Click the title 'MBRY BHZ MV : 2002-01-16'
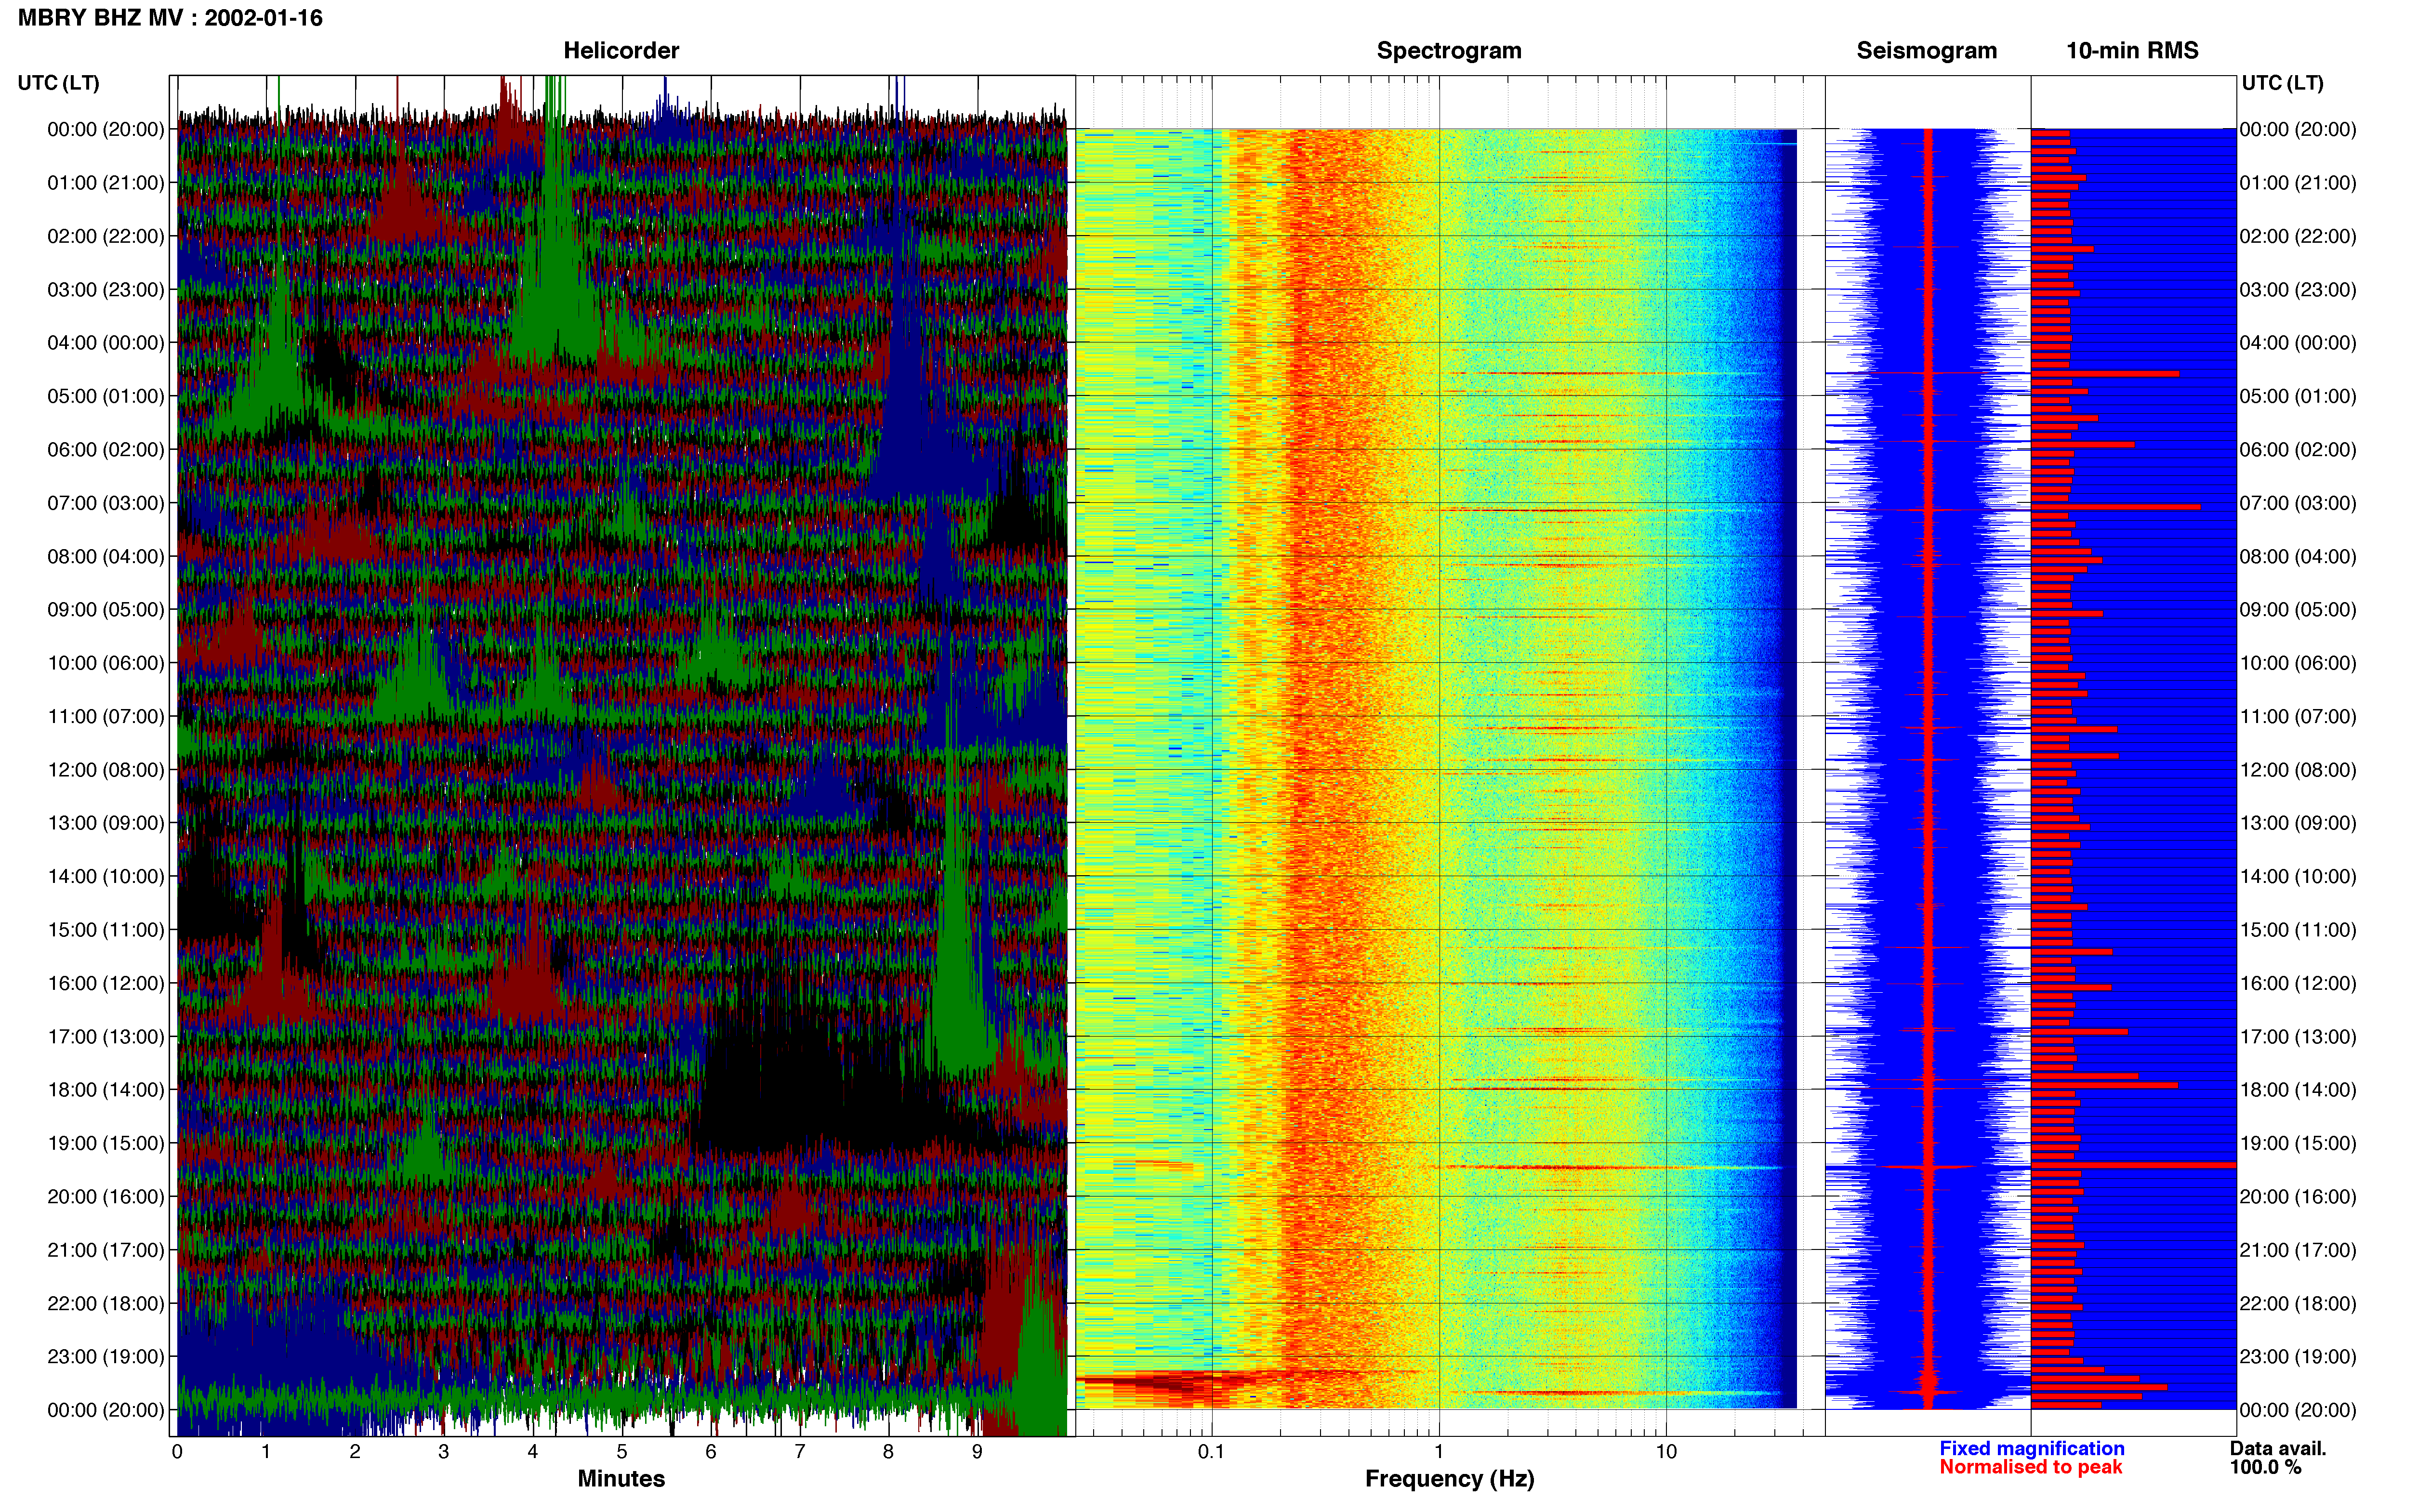 coord(170,18)
